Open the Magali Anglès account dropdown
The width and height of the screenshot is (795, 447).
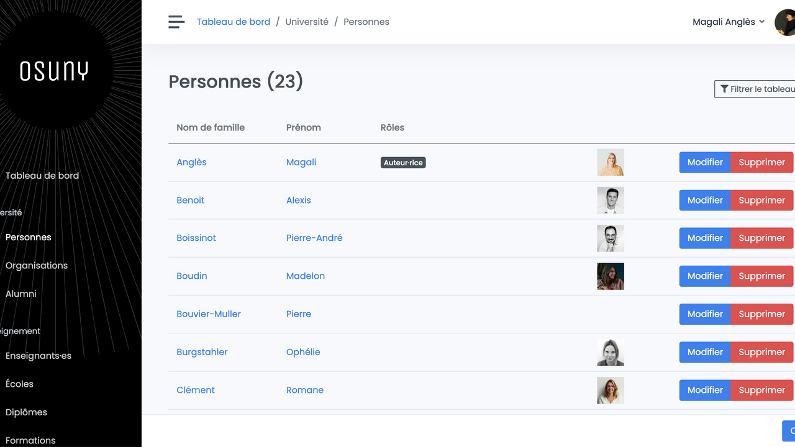tap(729, 21)
